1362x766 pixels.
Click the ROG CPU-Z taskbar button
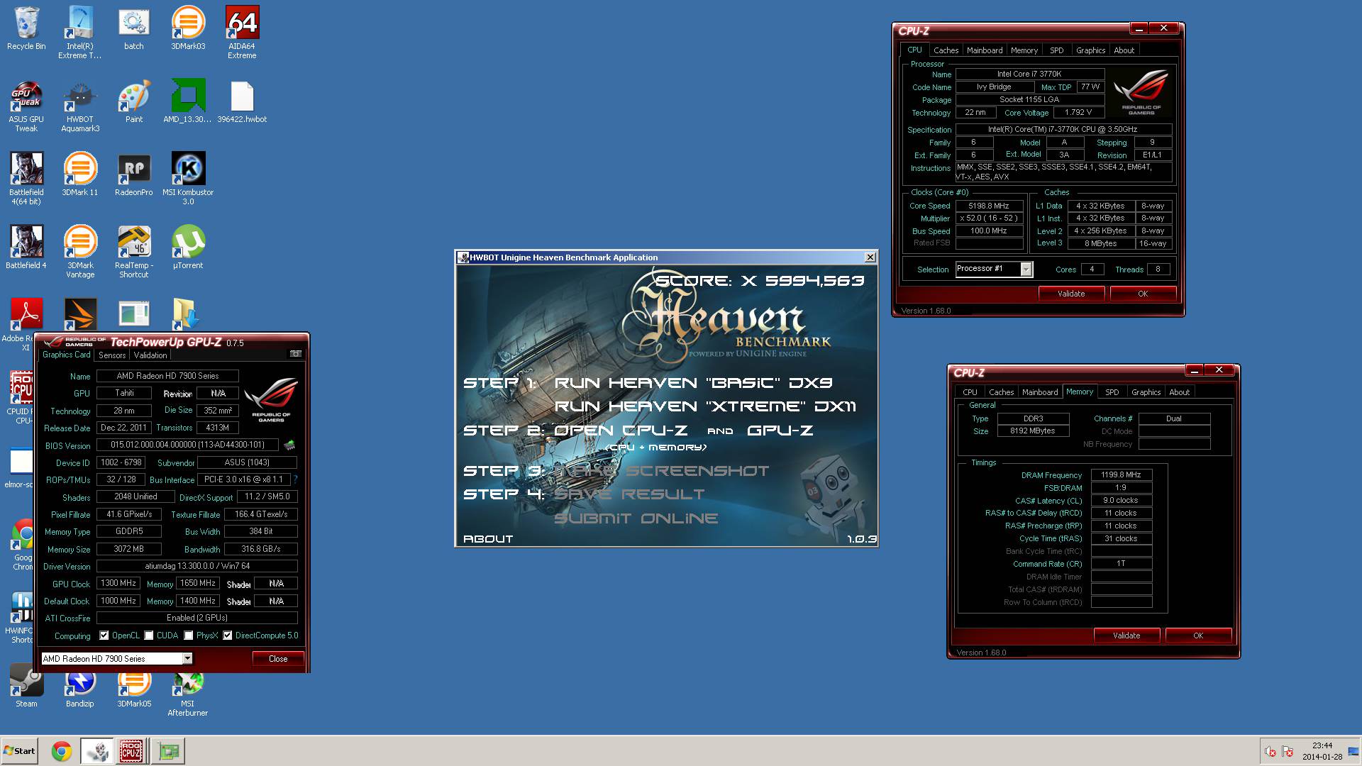pyautogui.click(x=131, y=751)
